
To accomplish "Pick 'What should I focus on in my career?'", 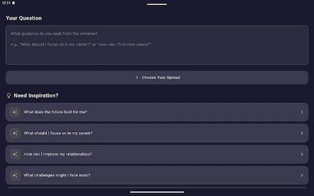I will 58,133.
